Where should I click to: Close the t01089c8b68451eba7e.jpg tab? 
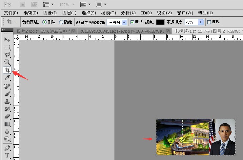coord(168,31)
